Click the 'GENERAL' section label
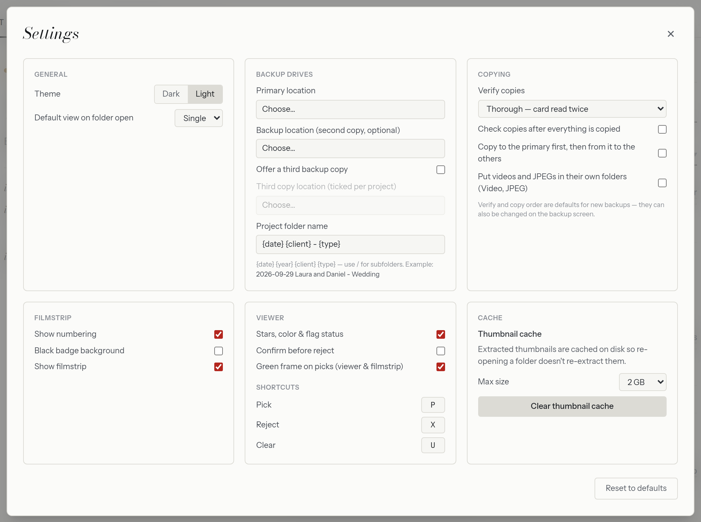701x522 pixels. click(x=51, y=74)
